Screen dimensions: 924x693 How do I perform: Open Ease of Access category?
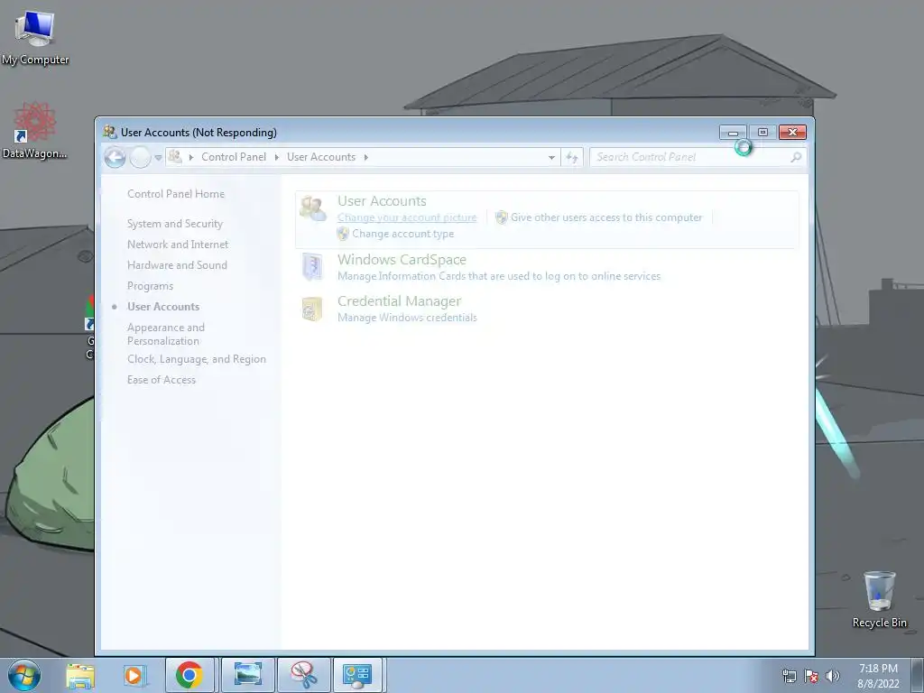point(162,380)
